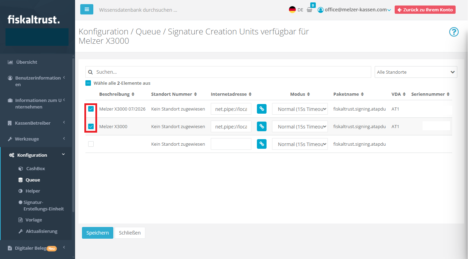Collapse the Konfiguration sidebar section

pos(37,155)
